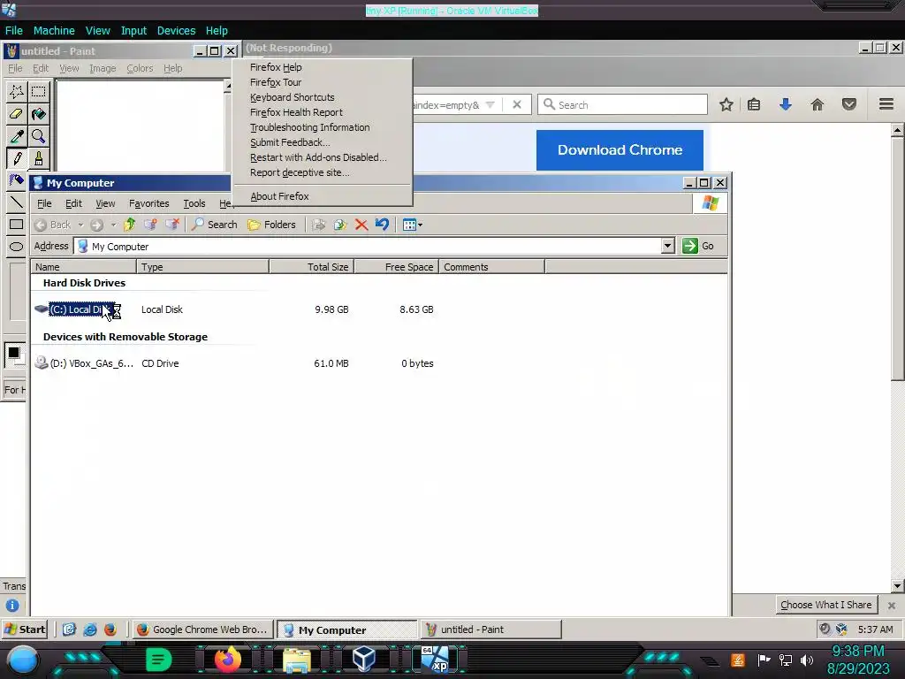905x679 pixels.
Task: Click Map Network Drive toolbar icon
Action: tap(150, 225)
